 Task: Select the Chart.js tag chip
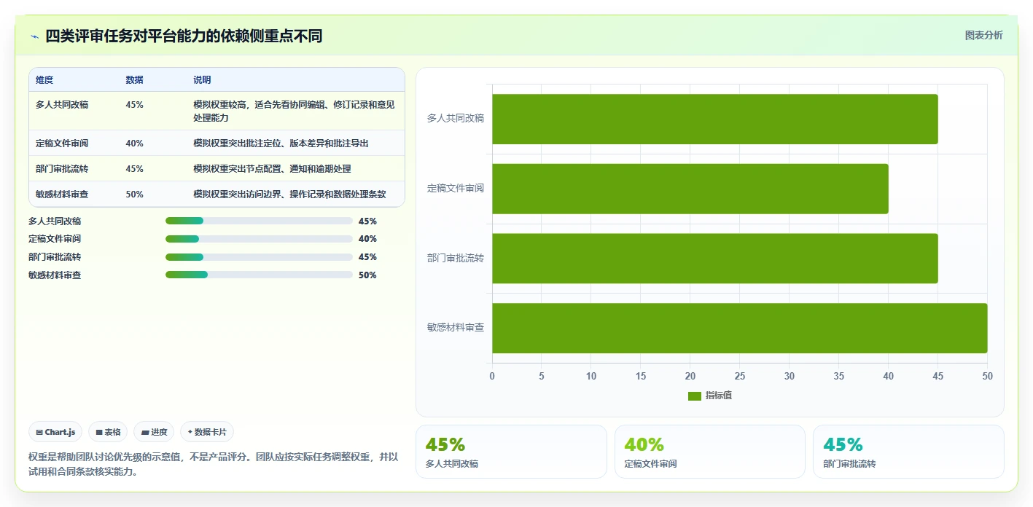coord(55,432)
